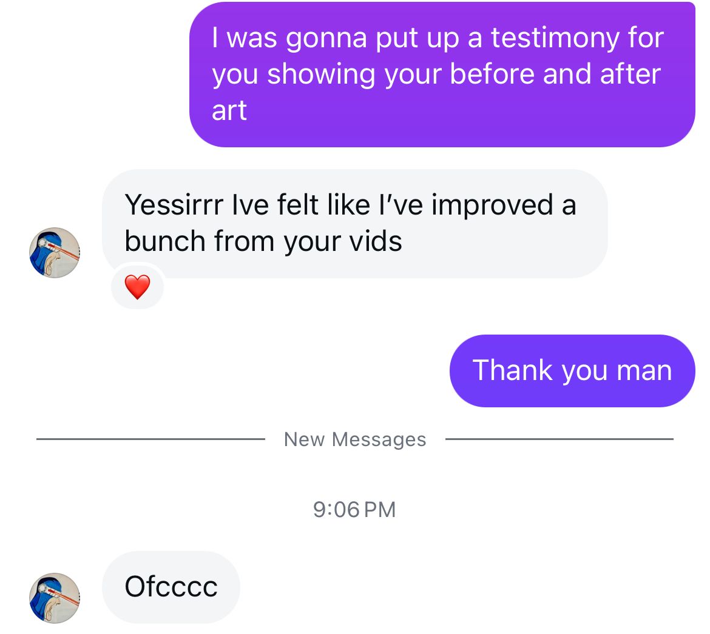The image size is (710, 634).
Task: Open sender's avatar beside Yessirrr message
Action: [55, 252]
